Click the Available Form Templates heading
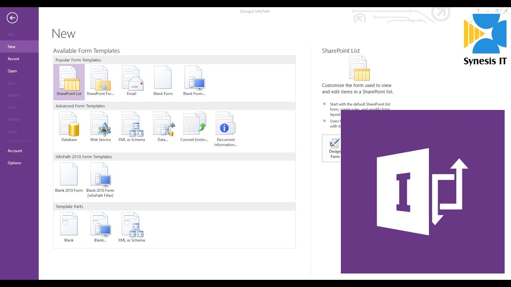 [x=86, y=51]
